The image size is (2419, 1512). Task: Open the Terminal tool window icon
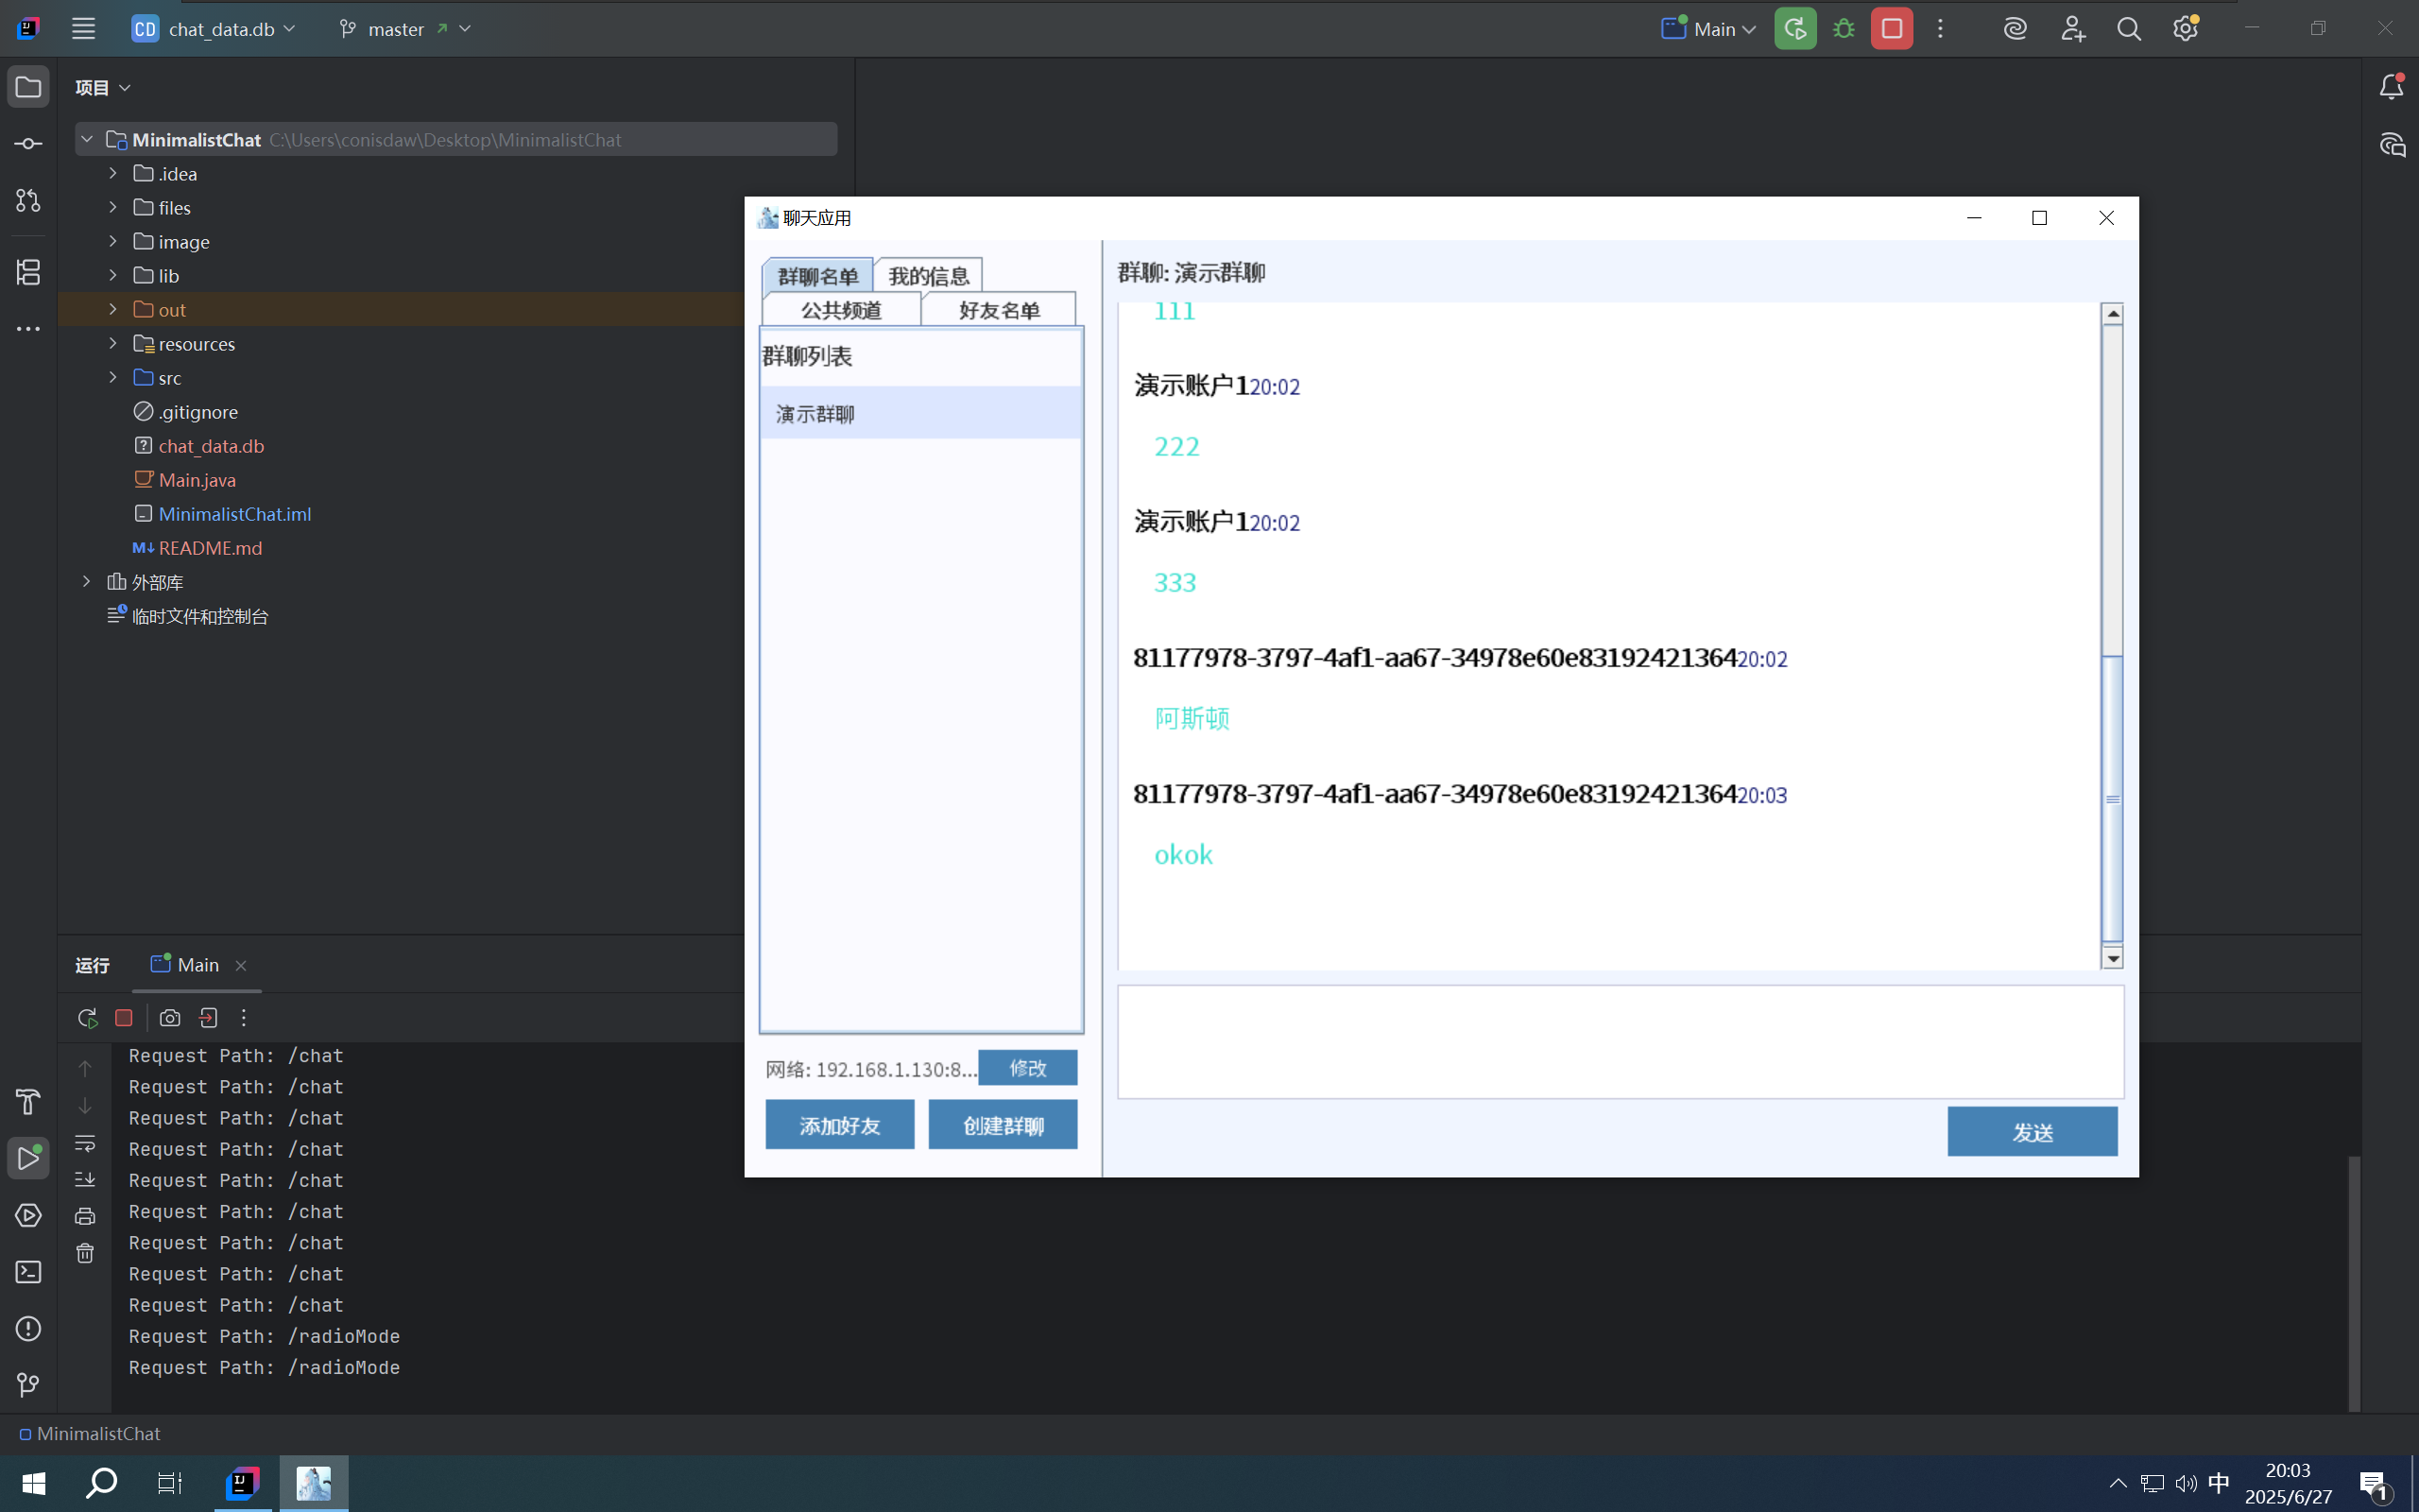(28, 1272)
